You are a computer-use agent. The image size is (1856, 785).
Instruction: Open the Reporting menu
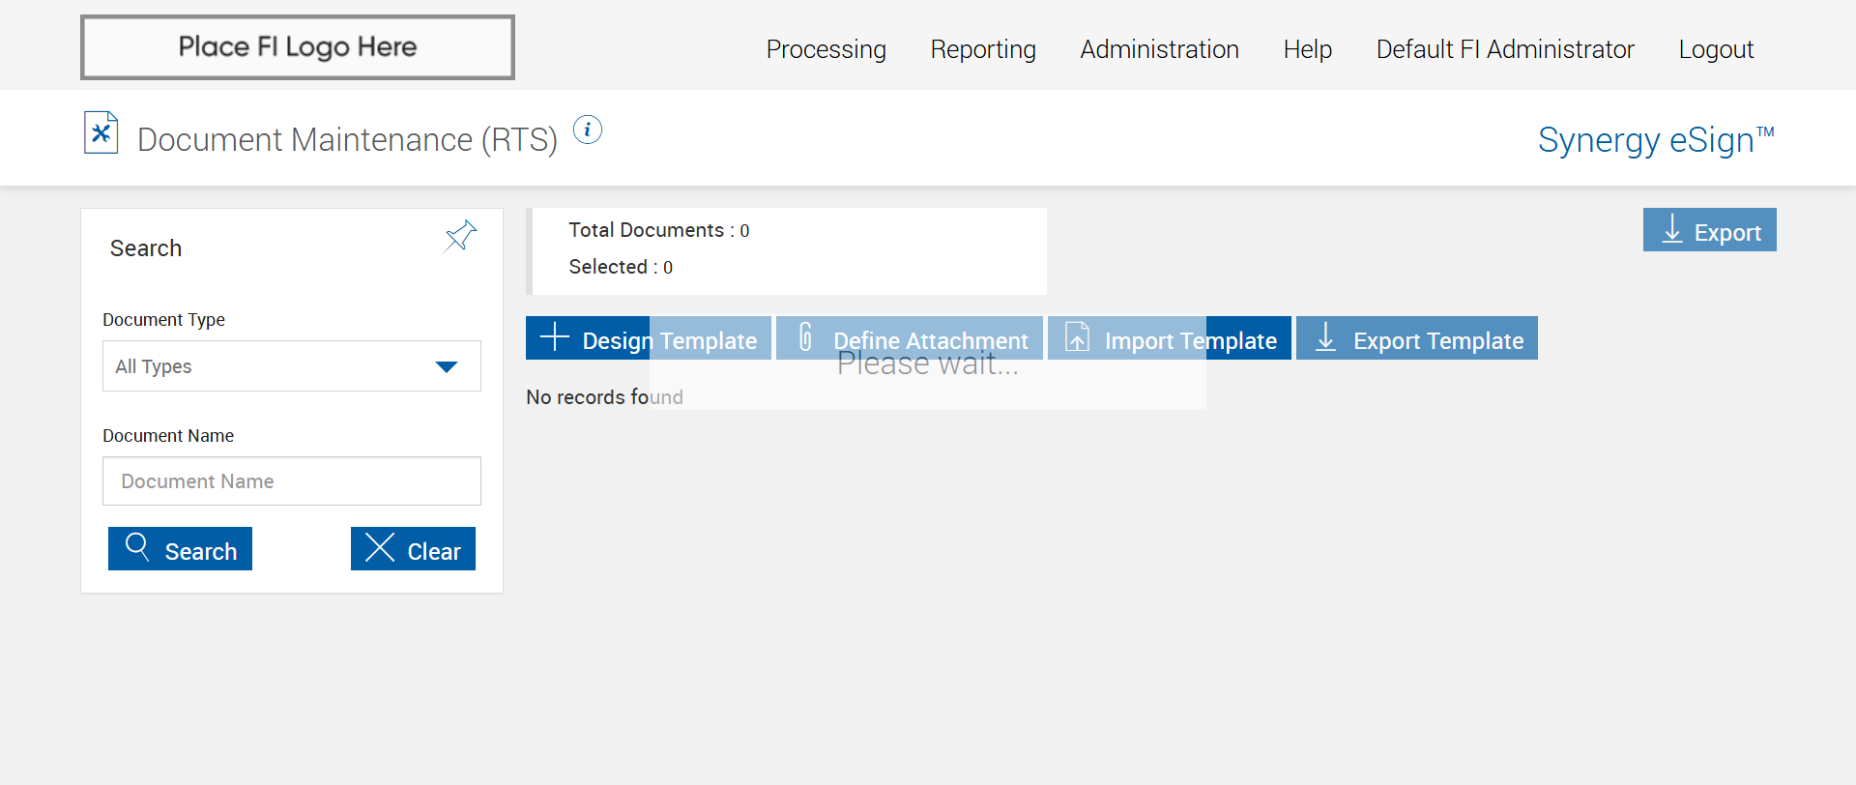click(x=983, y=49)
